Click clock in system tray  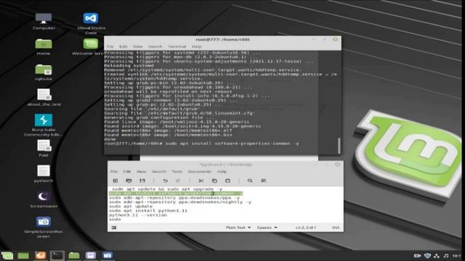(x=457, y=256)
